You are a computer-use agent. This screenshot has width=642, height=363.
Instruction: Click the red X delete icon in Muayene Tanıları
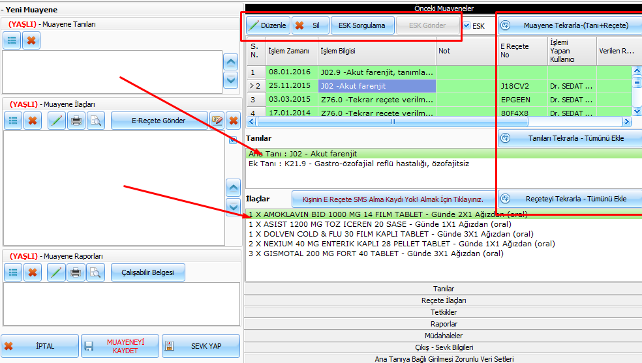point(31,40)
